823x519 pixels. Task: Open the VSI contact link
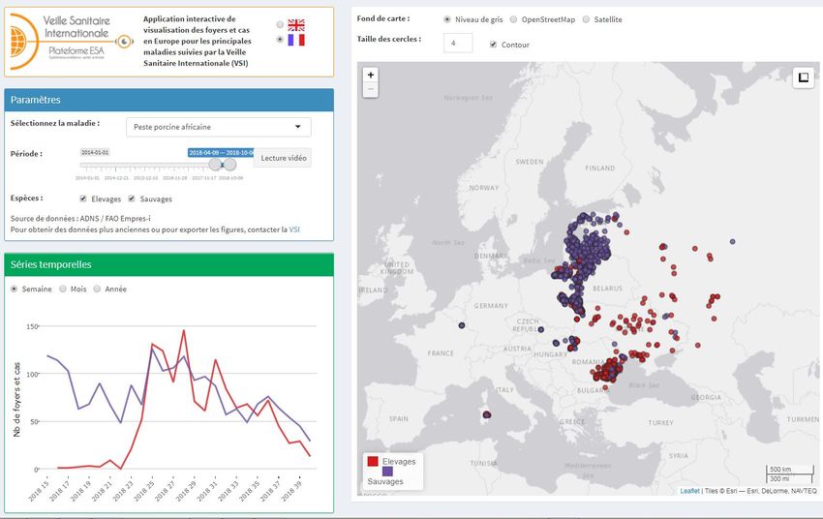click(x=294, y=229)
